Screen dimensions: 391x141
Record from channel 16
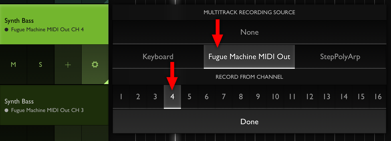(378, 97)
